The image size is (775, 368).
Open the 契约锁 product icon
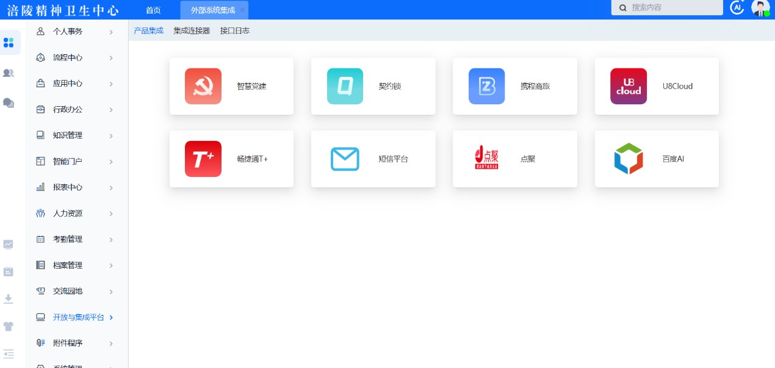345,86
